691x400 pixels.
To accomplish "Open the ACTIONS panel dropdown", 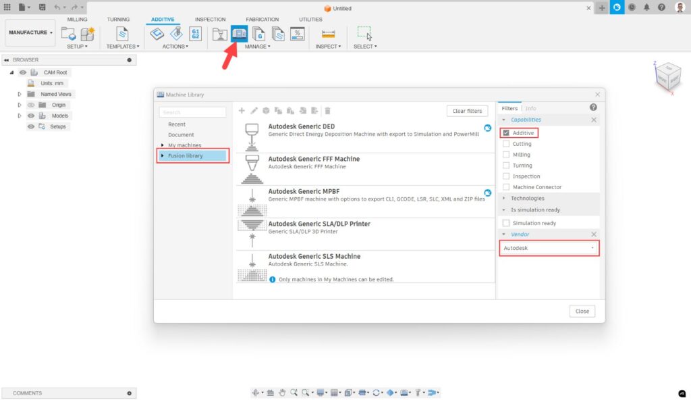I will pos(175,47).
